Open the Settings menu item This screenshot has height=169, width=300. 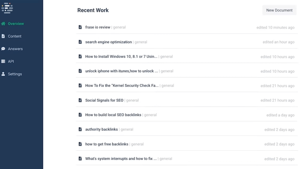[x=15, y=74]
